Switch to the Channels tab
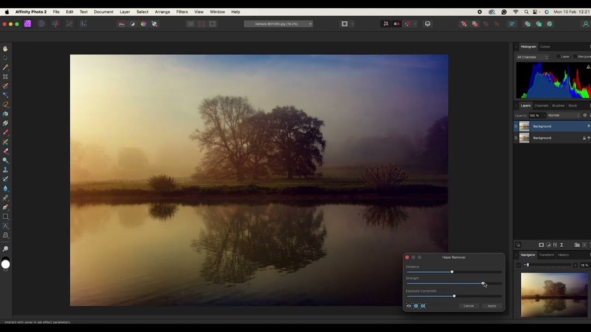This screenshot has height=332, width=591. (541, 106)
